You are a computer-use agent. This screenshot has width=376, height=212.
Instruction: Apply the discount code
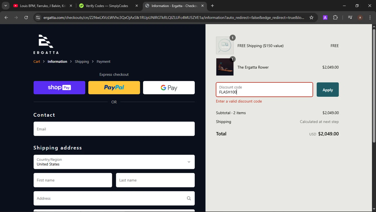pos(328,90)
